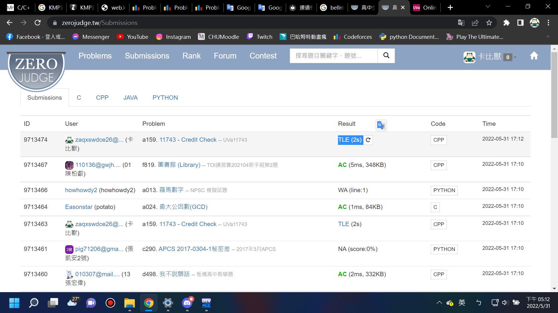The width and height of the screenshot is (558, 313).
Task: Click the share page icon in address bar
Action: tap(475, 23)
